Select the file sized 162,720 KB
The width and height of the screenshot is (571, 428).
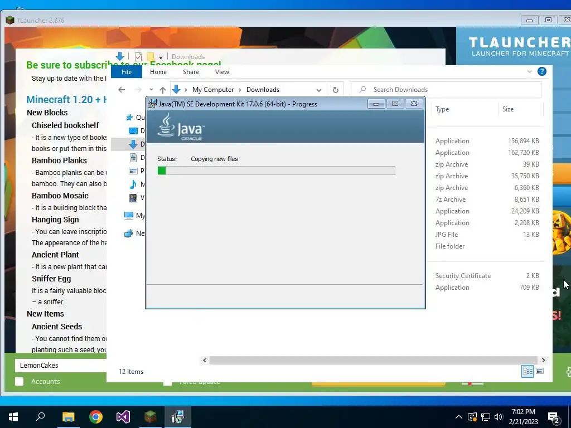[486, 153]
